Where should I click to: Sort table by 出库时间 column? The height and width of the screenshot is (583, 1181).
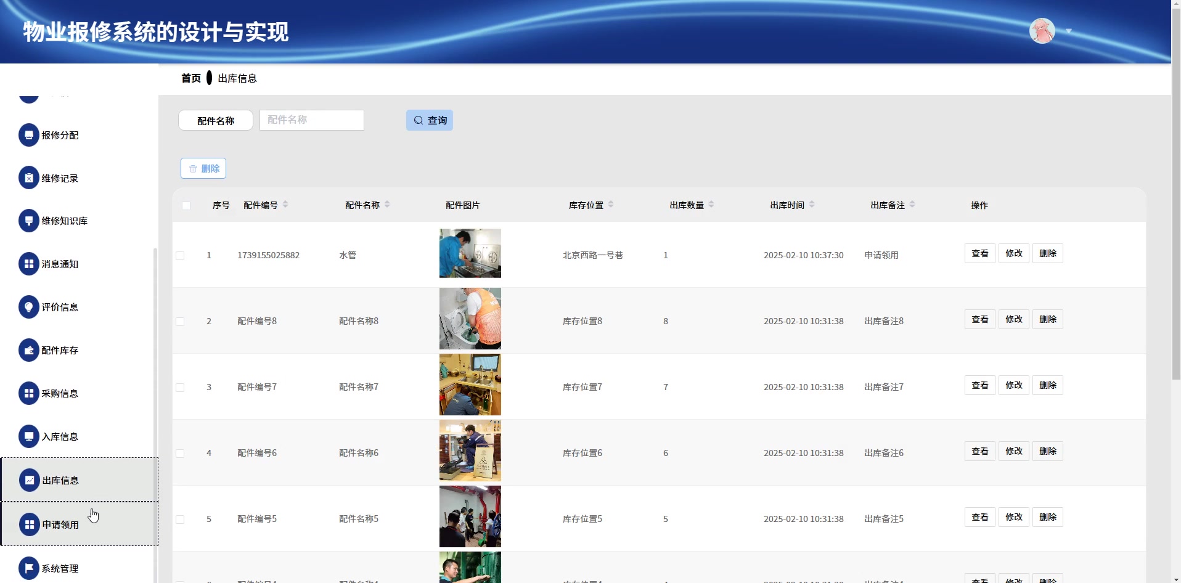[x=812, y=205]
